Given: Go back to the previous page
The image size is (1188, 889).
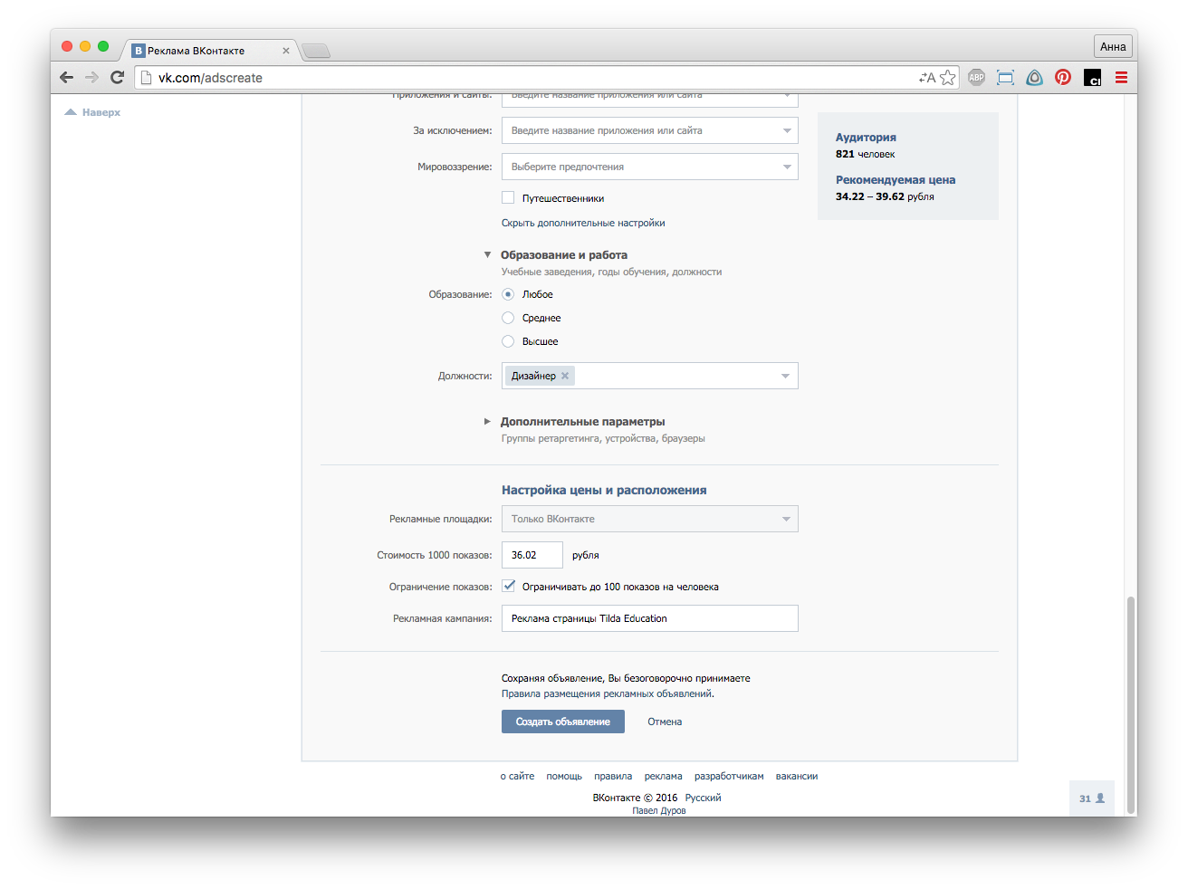Looking at the screenshot, I should pyautogui.click(x=66, y=78).
